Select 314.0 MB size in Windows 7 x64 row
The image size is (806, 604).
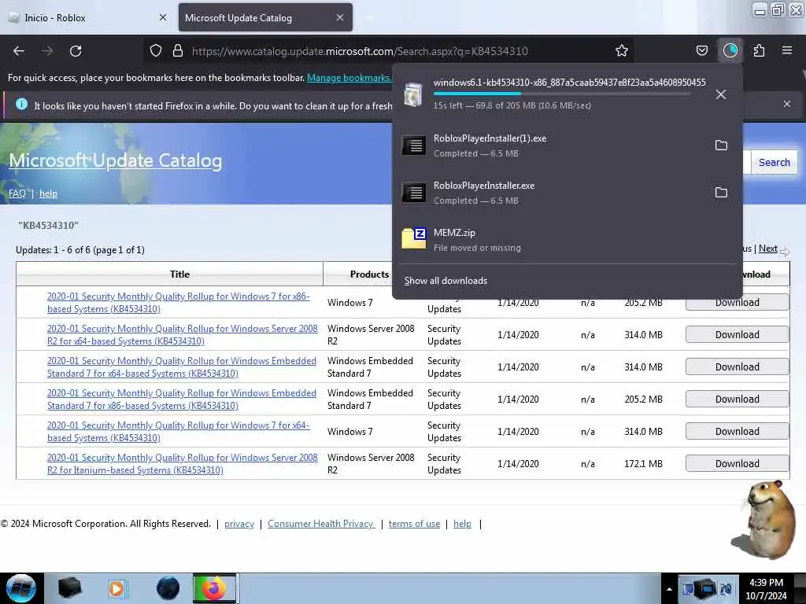[x=643, y=432]
